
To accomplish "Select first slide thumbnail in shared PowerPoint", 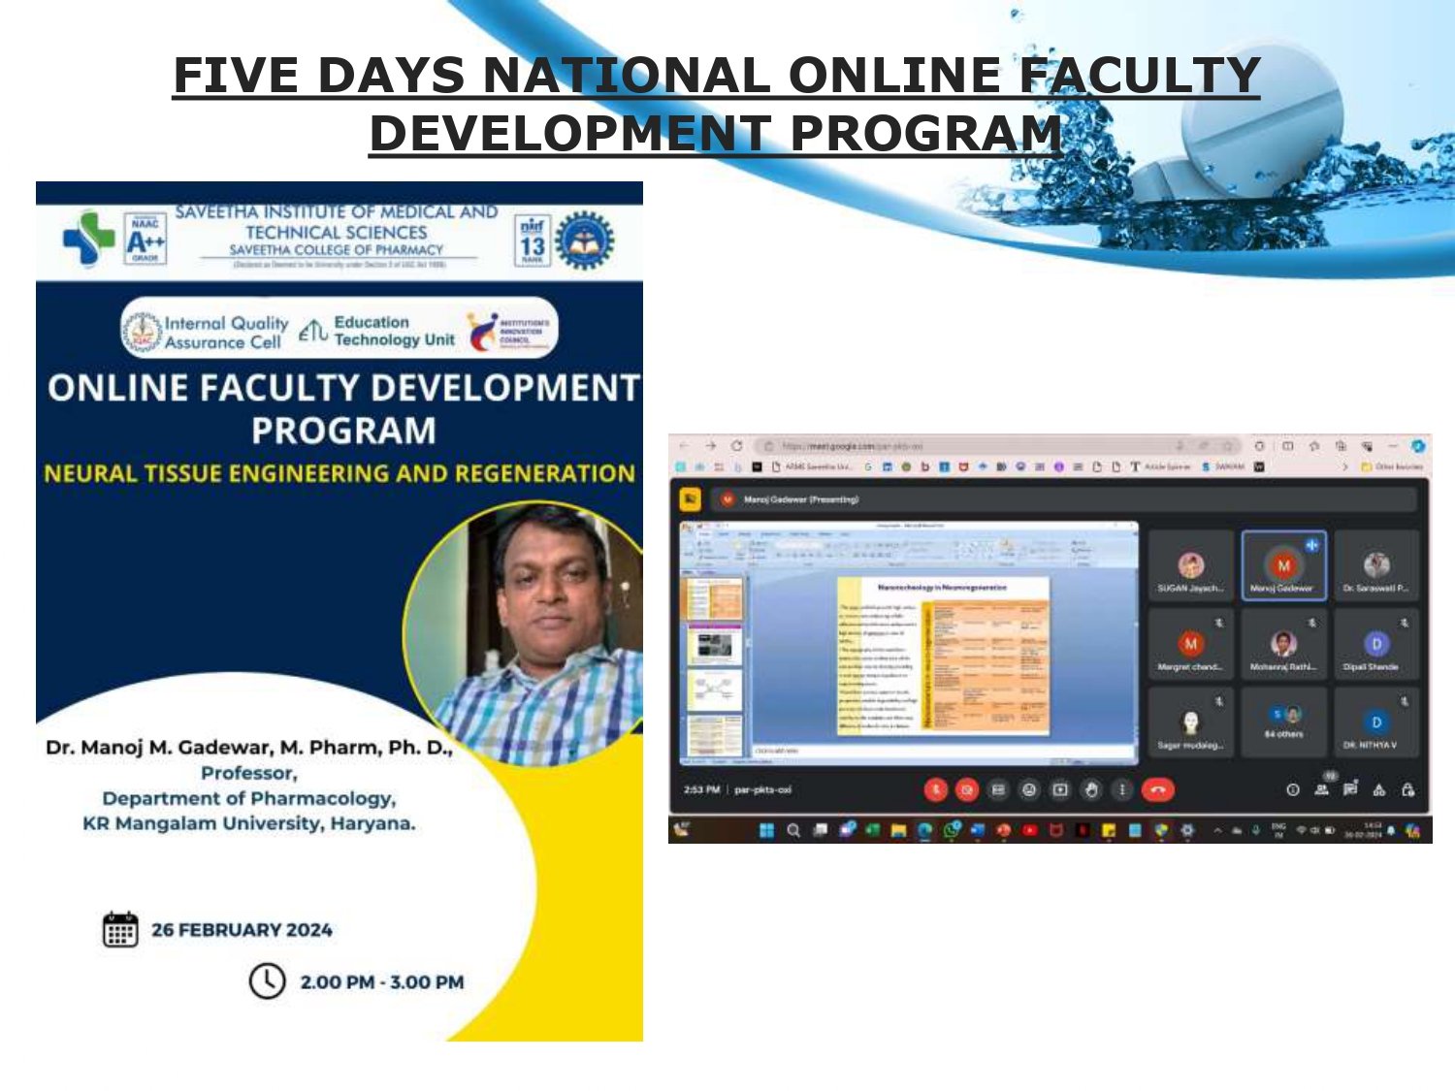I will click(x=713, y=598).
